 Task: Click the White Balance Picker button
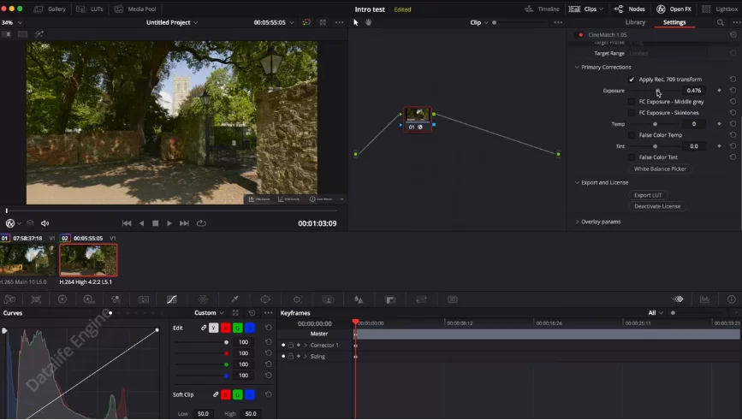660,169
